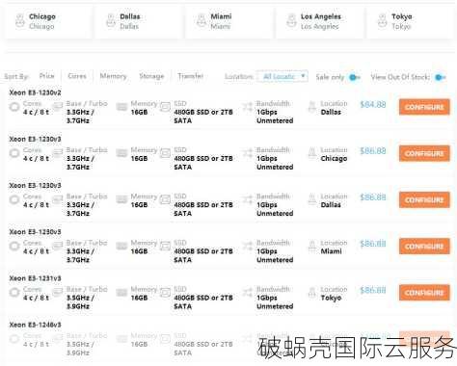Select the Chicago location card

pos(48,21)
